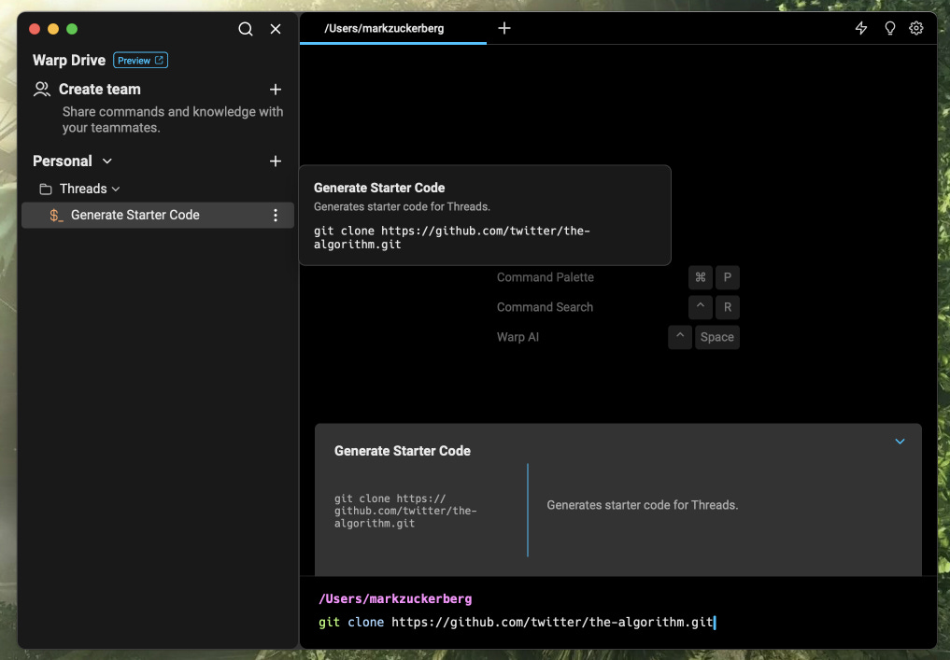Click the Warp Drive title
Image resolution: width=950 pixels, height=660 pixels.
click(x=69, y=61)
